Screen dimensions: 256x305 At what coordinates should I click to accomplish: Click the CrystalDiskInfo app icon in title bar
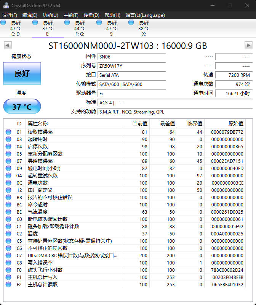(x=6, y=5)
